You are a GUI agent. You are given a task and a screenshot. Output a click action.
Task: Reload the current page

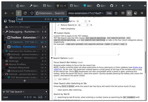click(x=25, y=13)
